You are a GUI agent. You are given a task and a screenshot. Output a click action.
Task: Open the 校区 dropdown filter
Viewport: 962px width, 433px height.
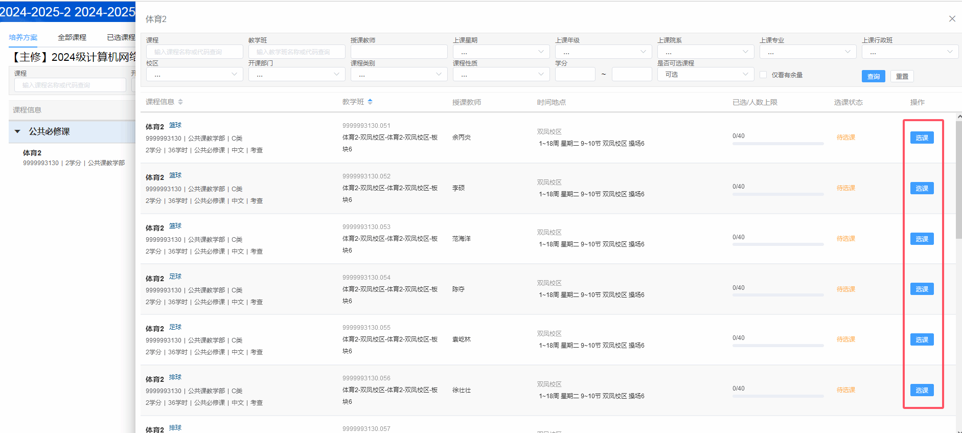[194, 75]
